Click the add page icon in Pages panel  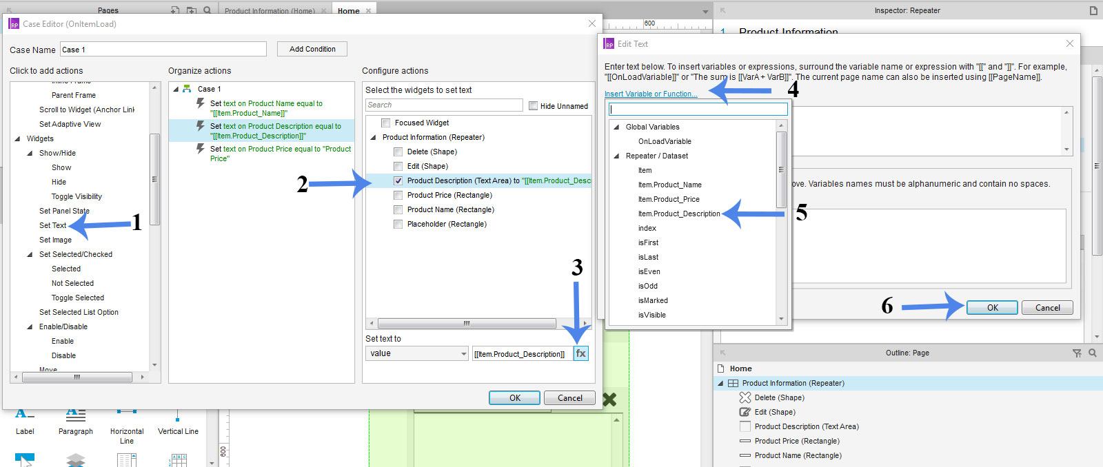(x=175, y=10)
